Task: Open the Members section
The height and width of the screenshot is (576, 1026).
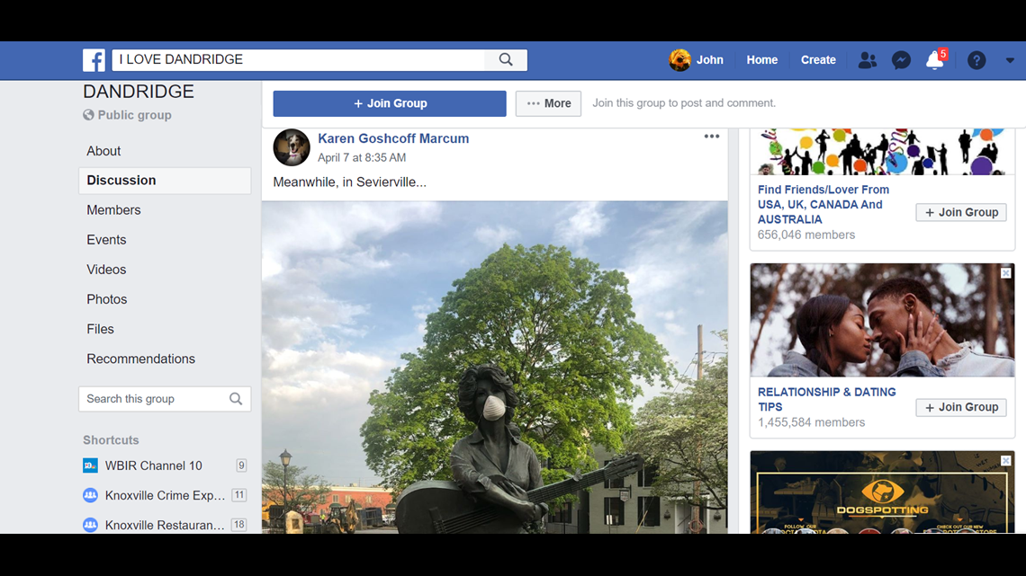Action: pyautogui.click(x=113, y=209)
